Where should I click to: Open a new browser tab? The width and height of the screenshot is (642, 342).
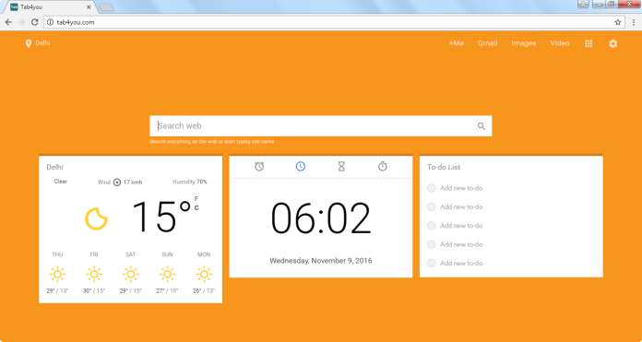point(106,7)
